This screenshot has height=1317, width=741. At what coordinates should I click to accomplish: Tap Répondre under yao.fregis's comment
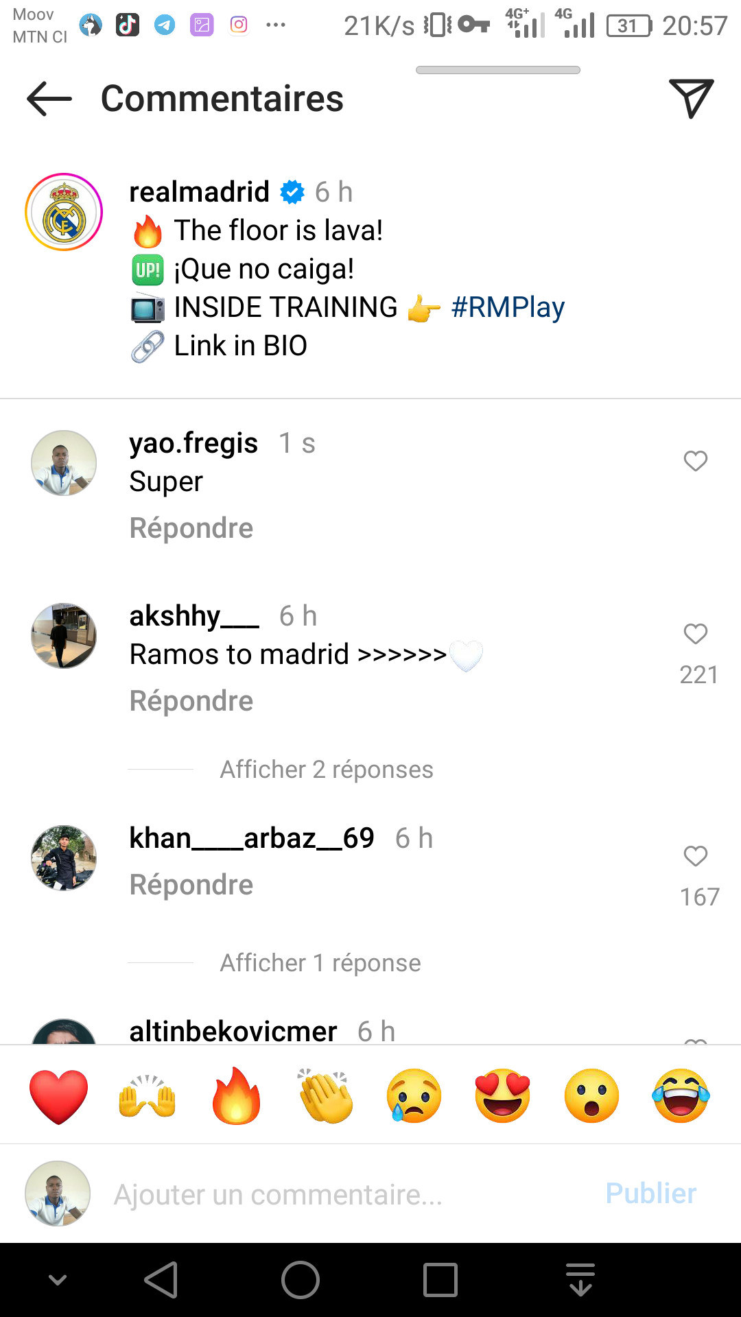coord(191,528)
